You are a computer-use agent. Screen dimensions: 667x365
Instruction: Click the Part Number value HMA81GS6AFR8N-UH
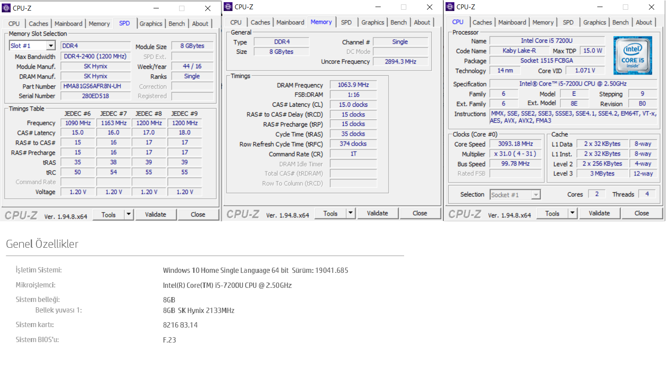tap(96, 86)
